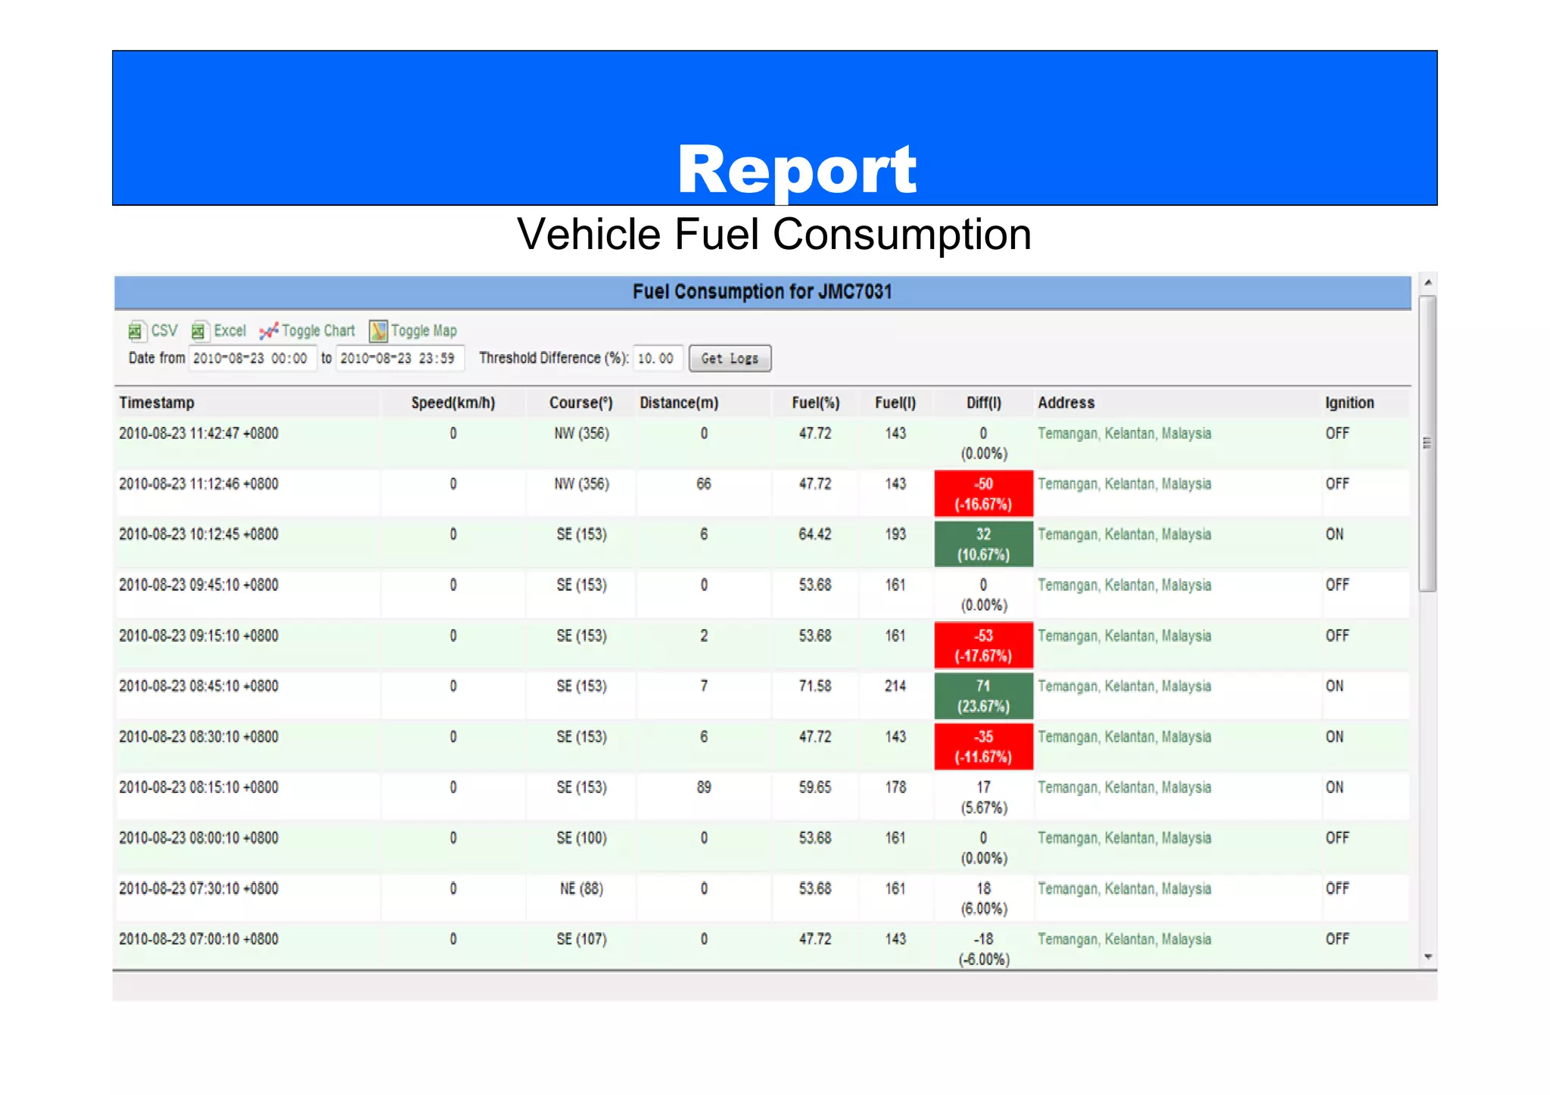Select timestamp 2010-08-23 07:00:10 +0800

pos(198,940)
